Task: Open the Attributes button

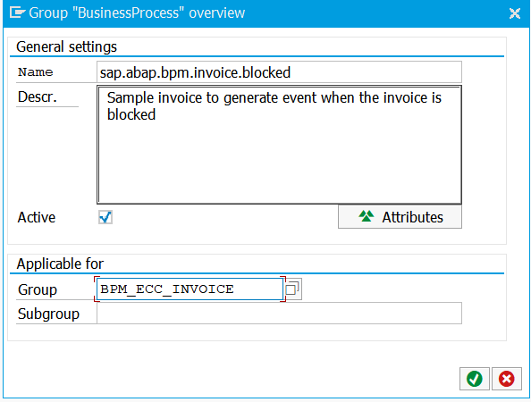Action: tap(400, 217)
